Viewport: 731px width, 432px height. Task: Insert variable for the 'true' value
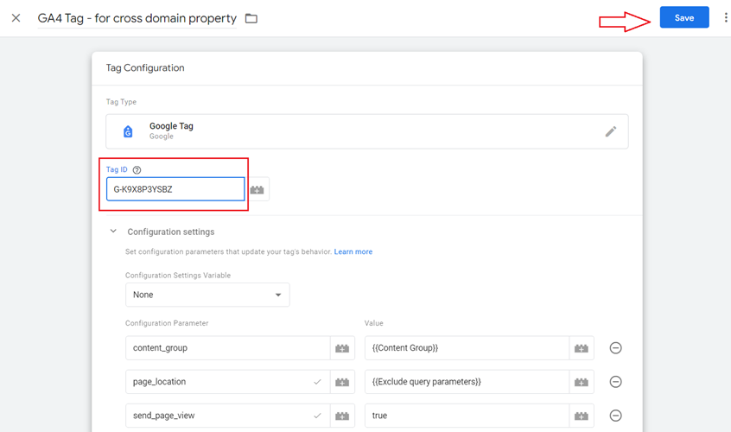(x=582, y=416)
